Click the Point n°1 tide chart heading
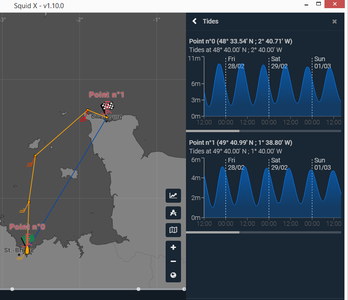The height and width of the screenshot is (300, 348). [240, 143]
